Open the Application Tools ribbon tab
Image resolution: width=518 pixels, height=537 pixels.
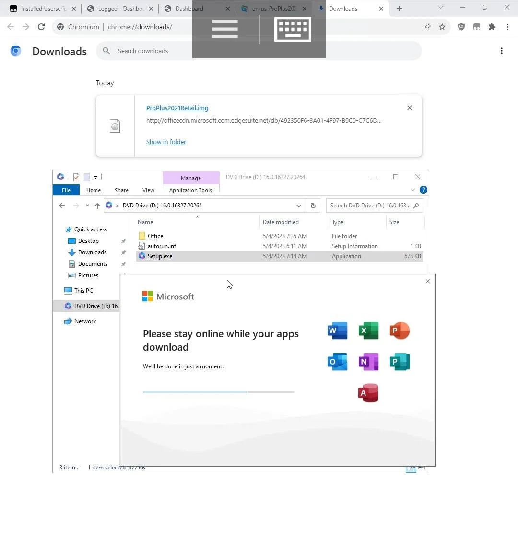tap(190, 190)
